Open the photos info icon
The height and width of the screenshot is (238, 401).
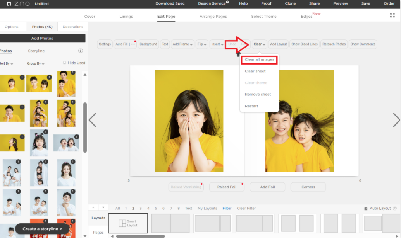(80, 51)
